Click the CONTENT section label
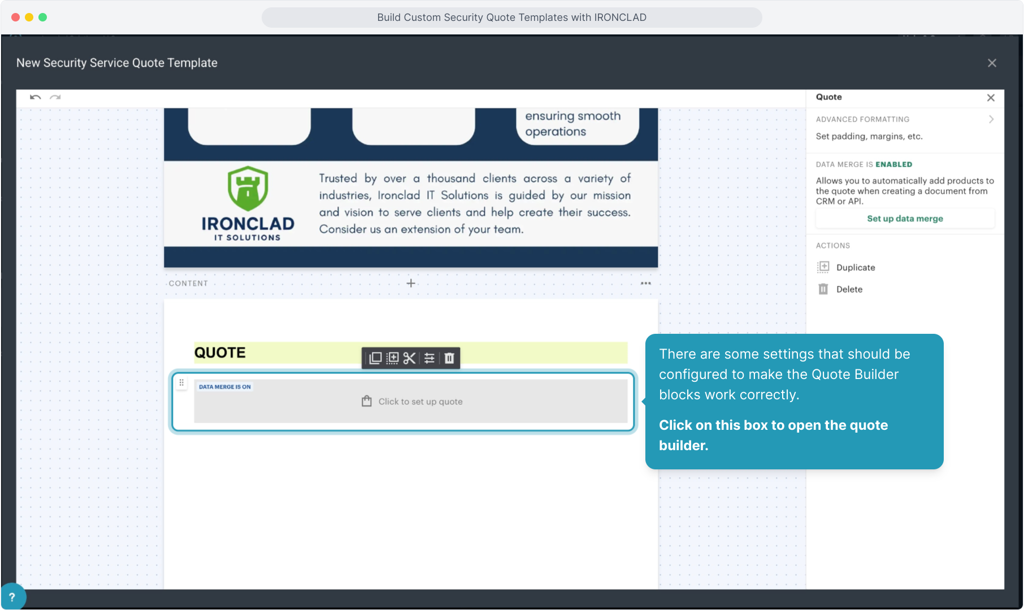This screenshot has width=1024, height=610. 188,284
